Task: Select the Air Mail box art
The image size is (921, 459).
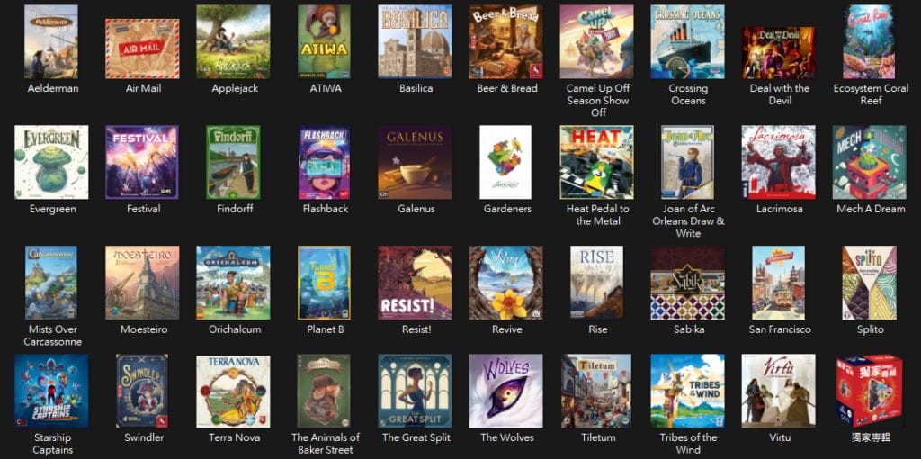Action: tap(142, 49)
